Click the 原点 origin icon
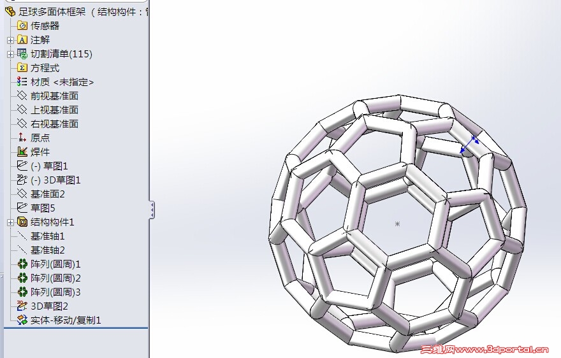561x358 pixels. (22, 138)
